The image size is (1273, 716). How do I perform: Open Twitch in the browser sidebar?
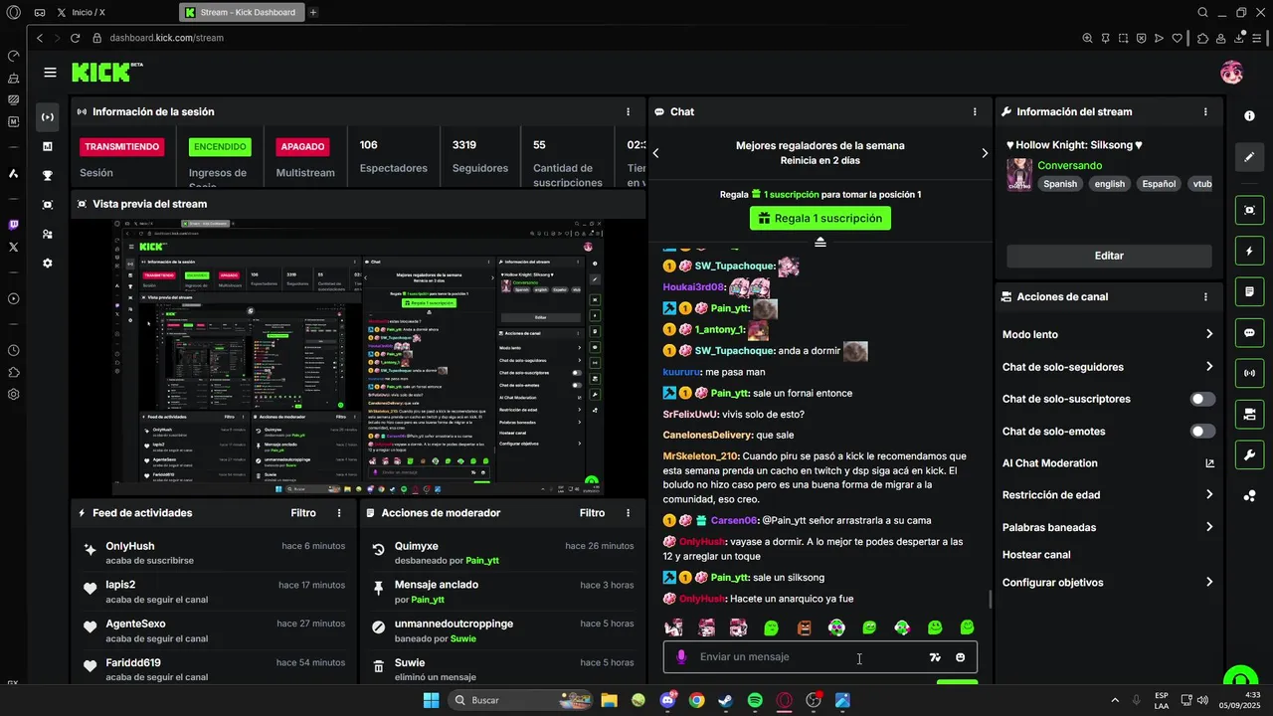point(14,225)
